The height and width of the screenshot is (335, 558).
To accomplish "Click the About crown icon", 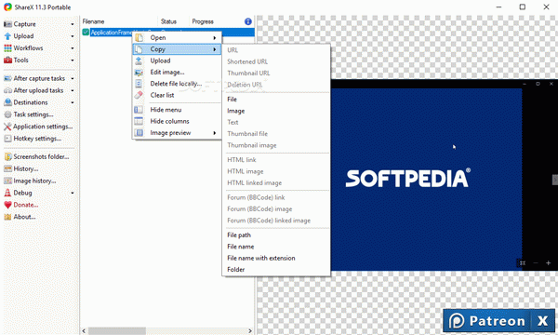I will pyautogui.click(x=7, y=217).
